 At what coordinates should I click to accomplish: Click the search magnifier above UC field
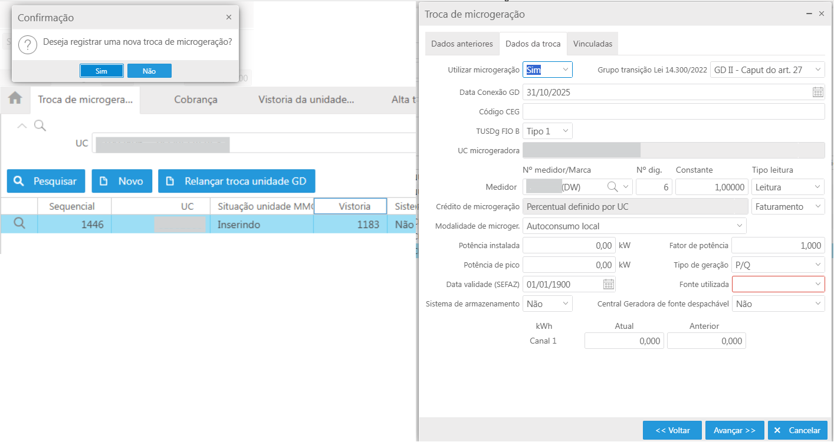[x=40, y=126]
